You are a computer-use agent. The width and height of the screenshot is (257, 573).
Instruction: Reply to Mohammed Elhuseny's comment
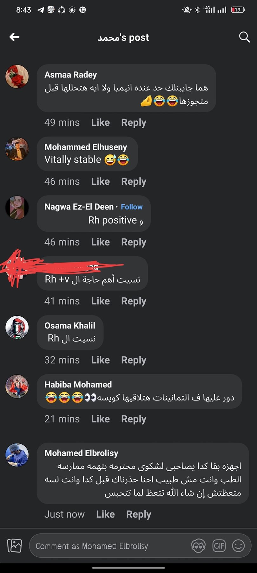click(134, 181)
